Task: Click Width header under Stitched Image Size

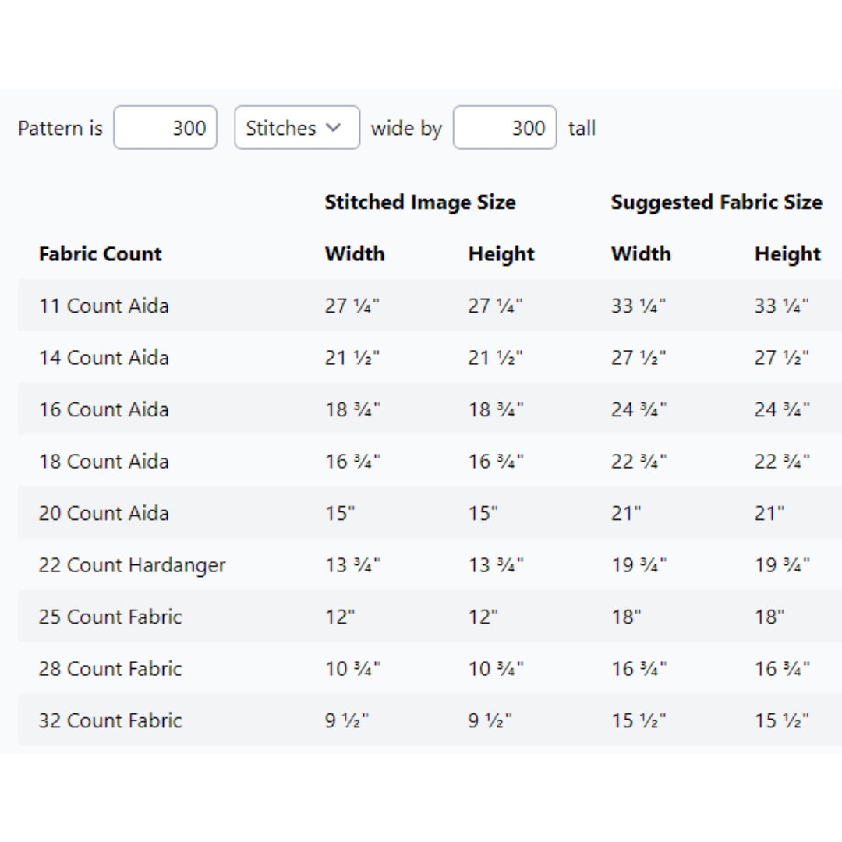Action: tap(355, 254)
